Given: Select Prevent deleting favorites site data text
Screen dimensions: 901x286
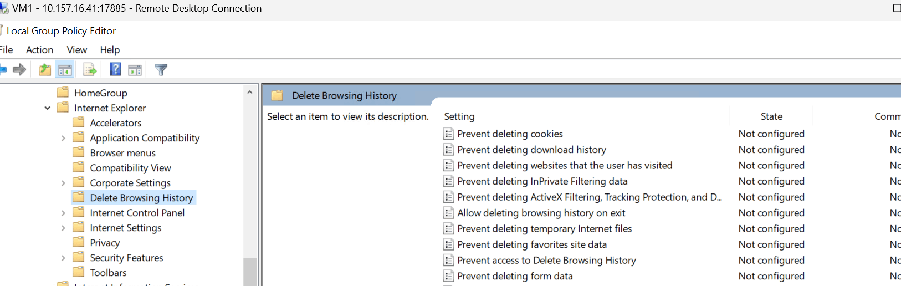Looking at the screenshot, I should [x=532, y=244].
